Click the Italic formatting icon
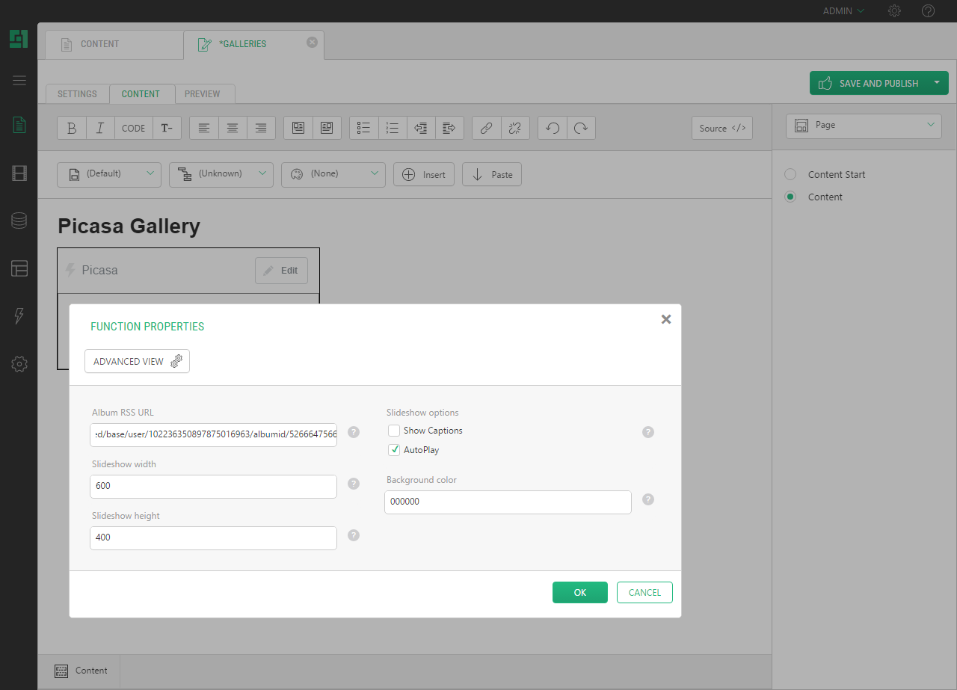 tap(100, 128)
